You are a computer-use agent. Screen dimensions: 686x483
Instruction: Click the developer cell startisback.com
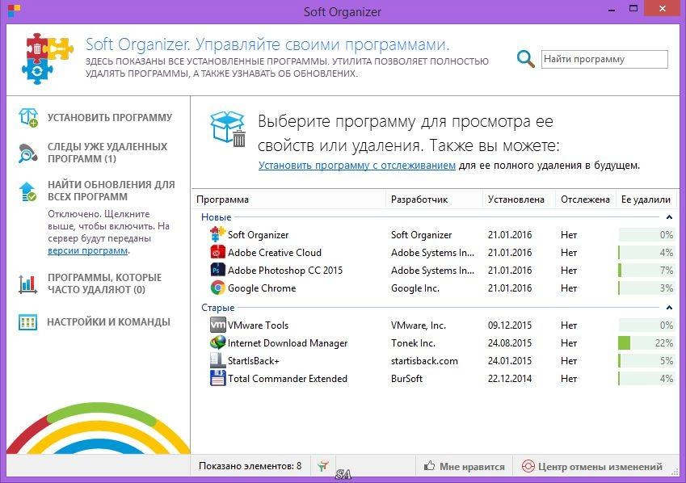pos(424,361)
